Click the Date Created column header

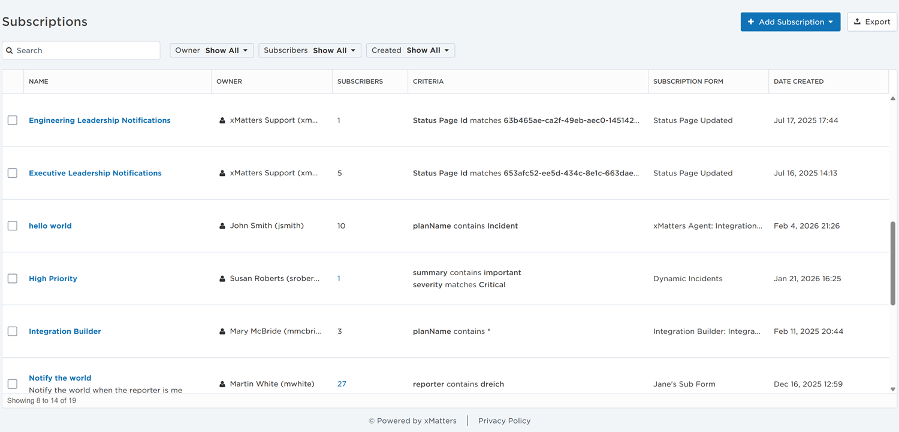click(798, 81)
